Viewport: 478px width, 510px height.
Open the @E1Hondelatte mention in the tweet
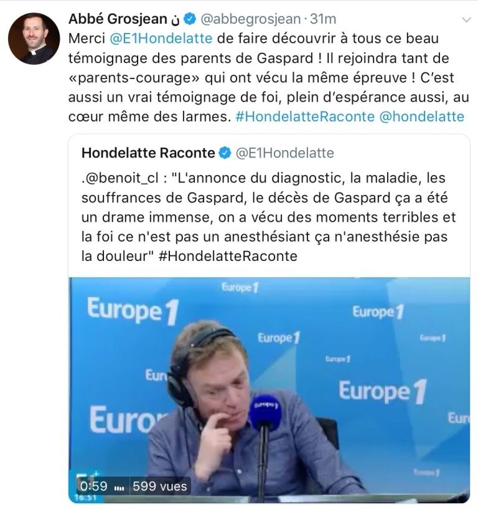click(161, 39)
